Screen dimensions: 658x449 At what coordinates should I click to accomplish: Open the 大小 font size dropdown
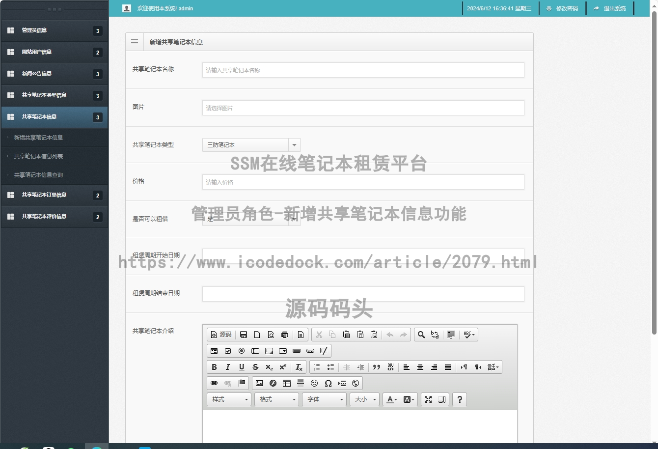pos(365,399)
